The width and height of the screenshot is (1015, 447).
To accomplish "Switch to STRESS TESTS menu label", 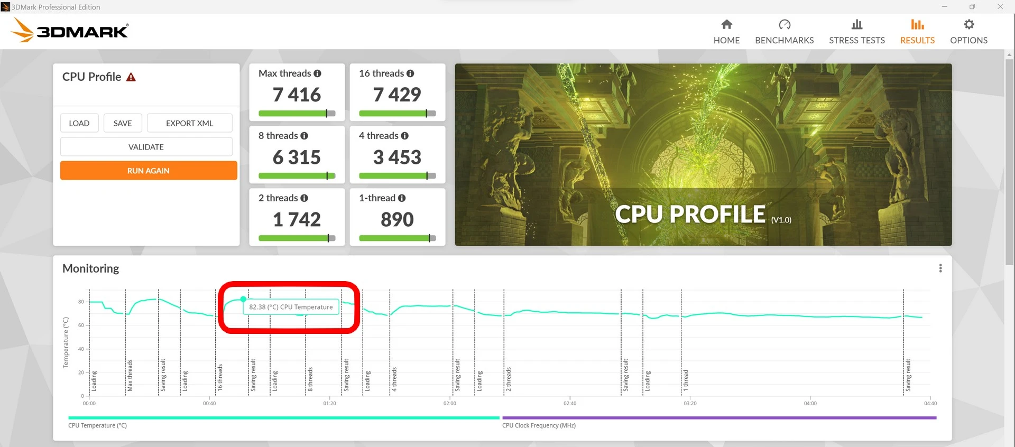I will point(857,40).
